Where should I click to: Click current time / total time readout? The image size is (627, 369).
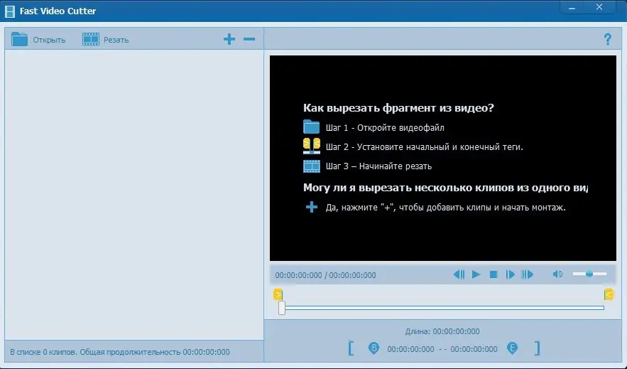pos(325,275)
